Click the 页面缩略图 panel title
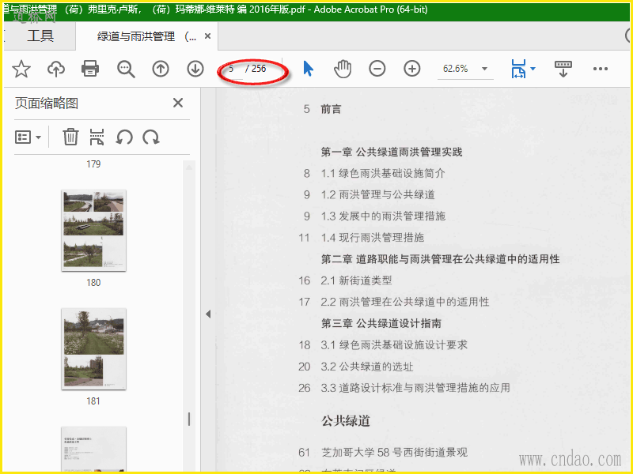 click(x=47, y=103)
